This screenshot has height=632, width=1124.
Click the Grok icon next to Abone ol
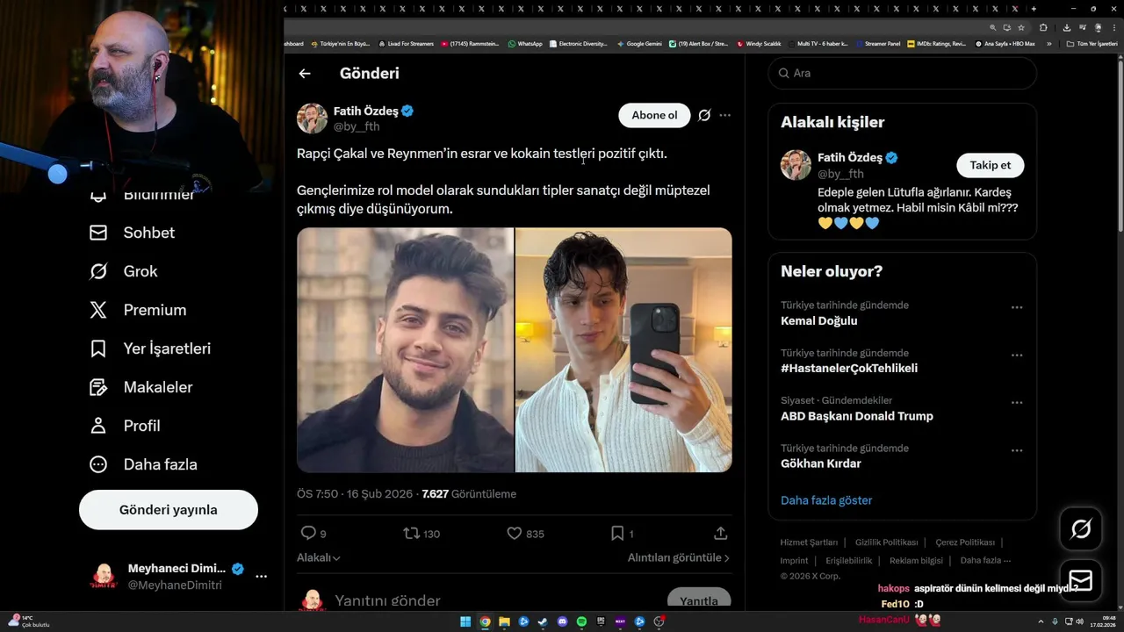704,115
